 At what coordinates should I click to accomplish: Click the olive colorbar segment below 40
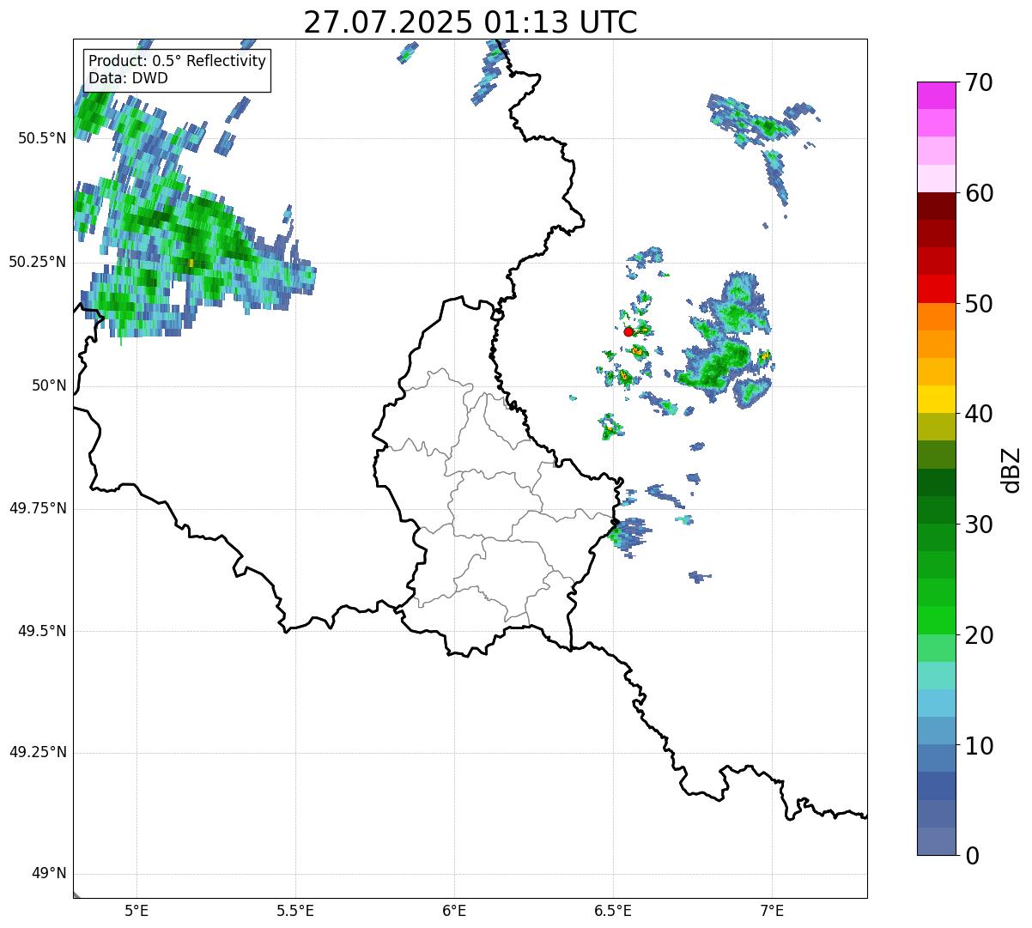pos(936,427)
